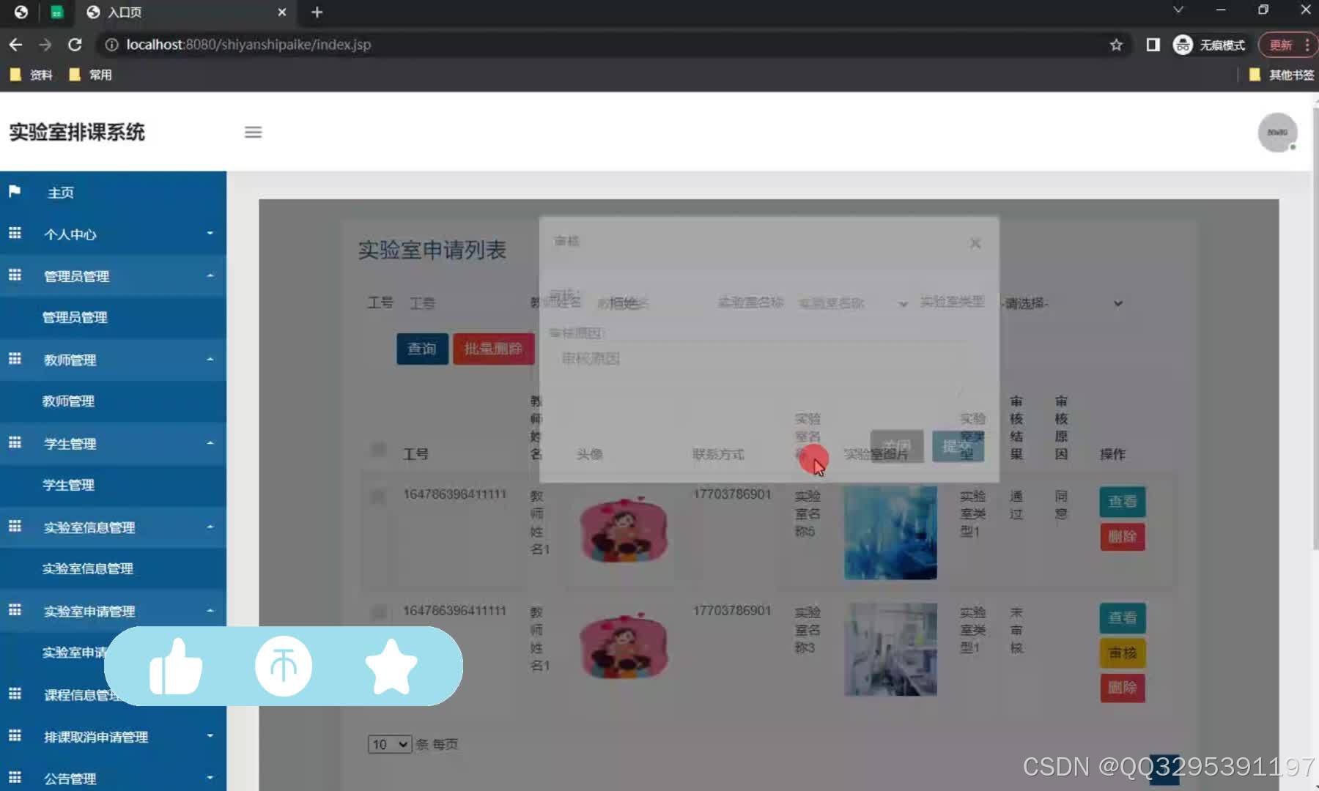Click the 工号 search input field

[x=462, y=303]
